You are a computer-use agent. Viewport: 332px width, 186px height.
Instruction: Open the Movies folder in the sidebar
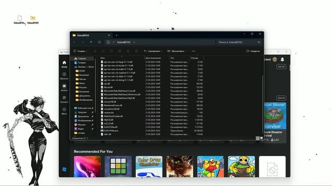click(x=82, y=79)
